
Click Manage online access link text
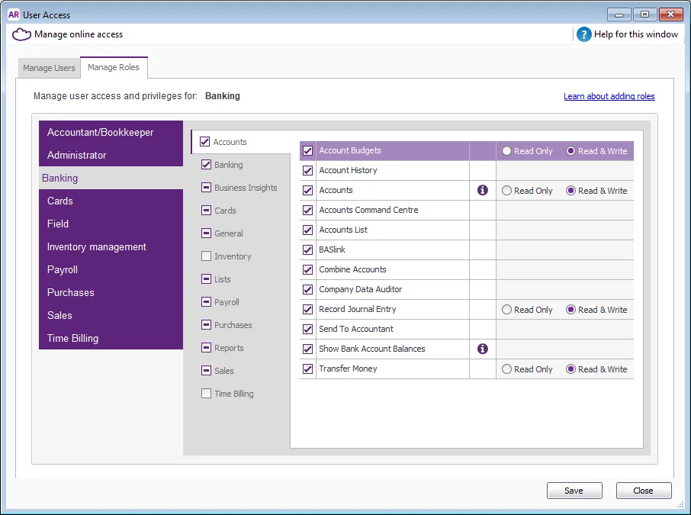[79, 34]
